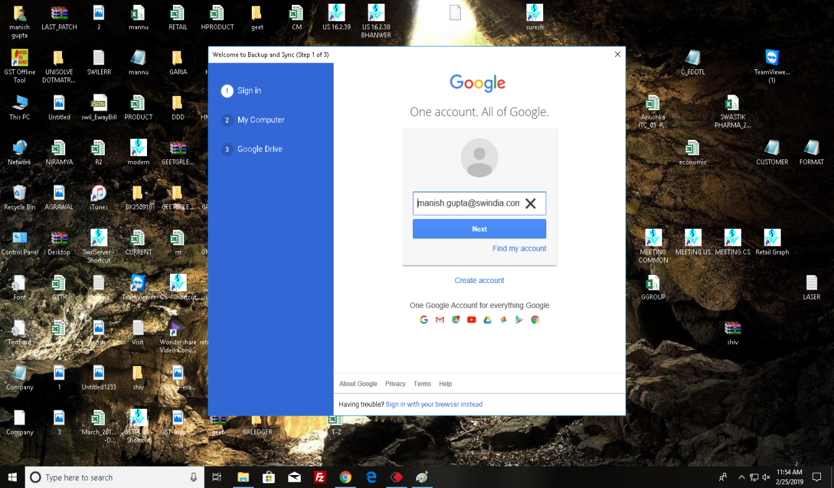Image resolution: width=834 pixels, height=488 pixels.
Task: Select the GST Offline Tool icon
Action: (20, 66)
